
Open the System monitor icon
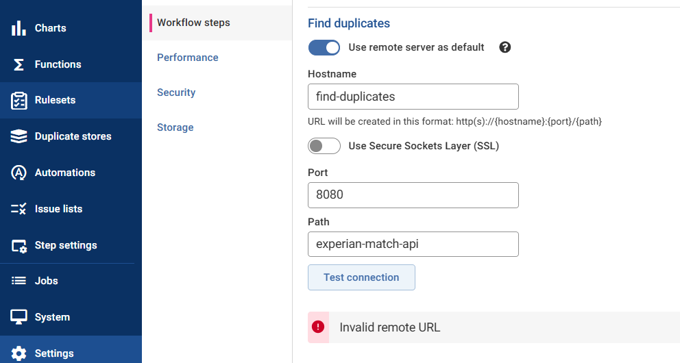click(x=19, y=317)
